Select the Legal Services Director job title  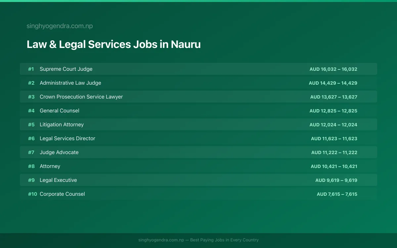[x=67, y=139]
